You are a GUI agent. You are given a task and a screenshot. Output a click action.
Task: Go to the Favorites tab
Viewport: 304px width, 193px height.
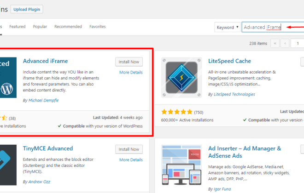pyautogui.click(x=98, y=27)
